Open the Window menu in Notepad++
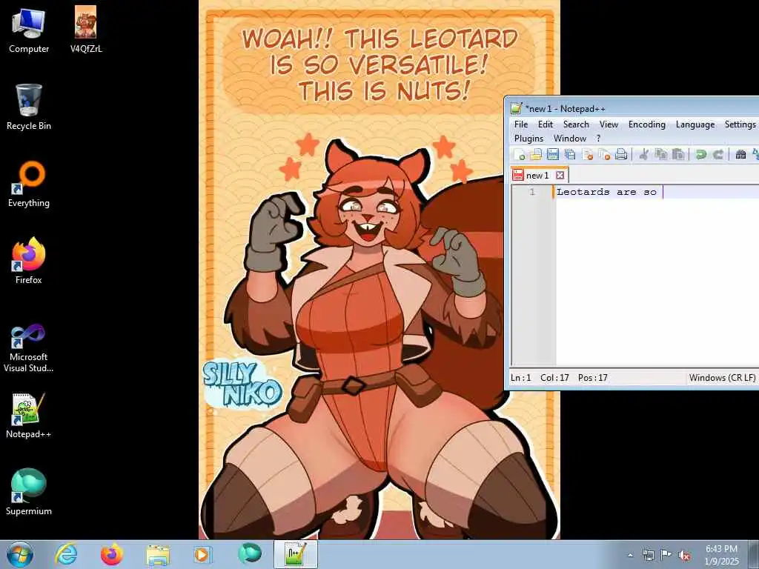The image size is (759, 569). click(570, 139)
